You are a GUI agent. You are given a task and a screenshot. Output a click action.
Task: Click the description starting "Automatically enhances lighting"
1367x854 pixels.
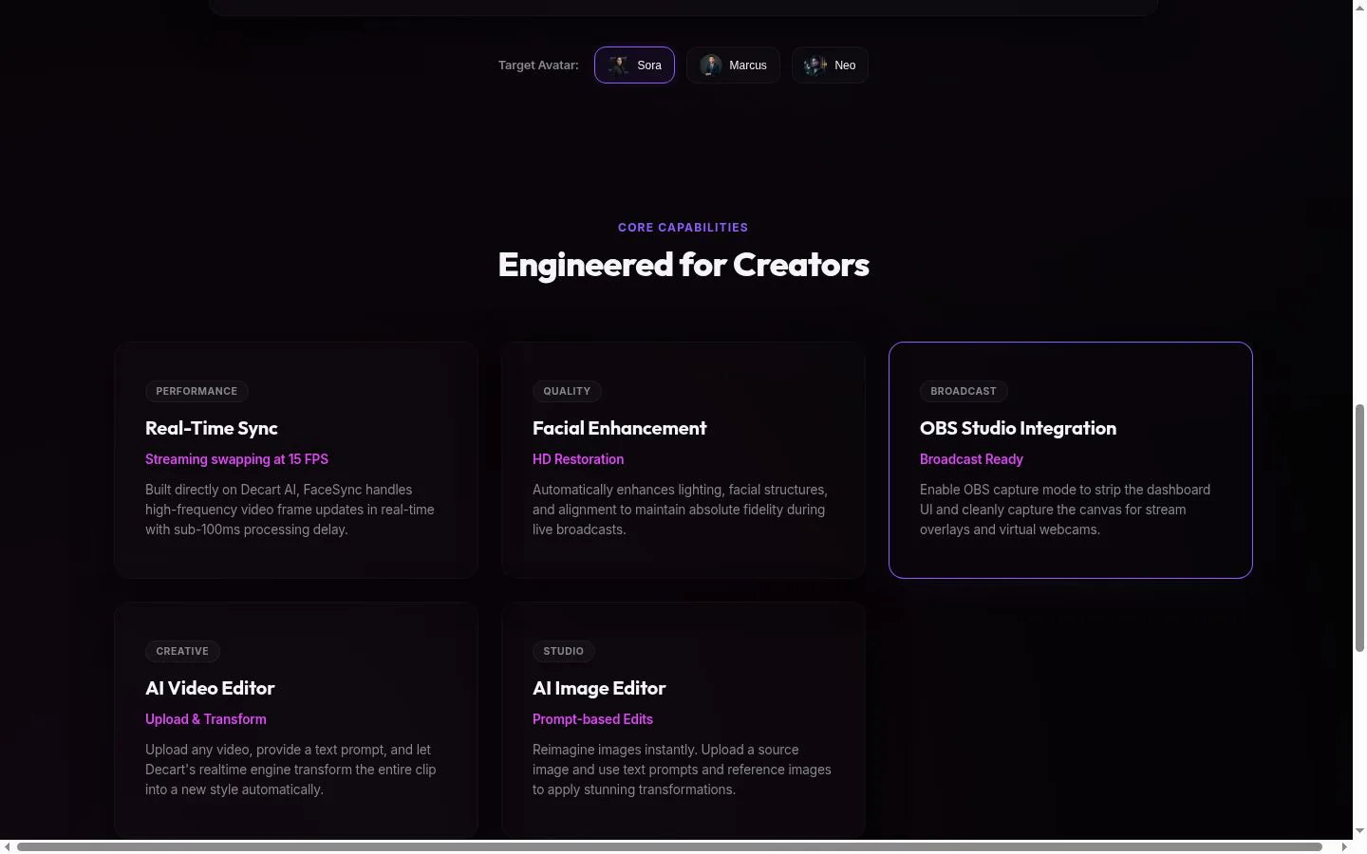click(x=680, y=510)
